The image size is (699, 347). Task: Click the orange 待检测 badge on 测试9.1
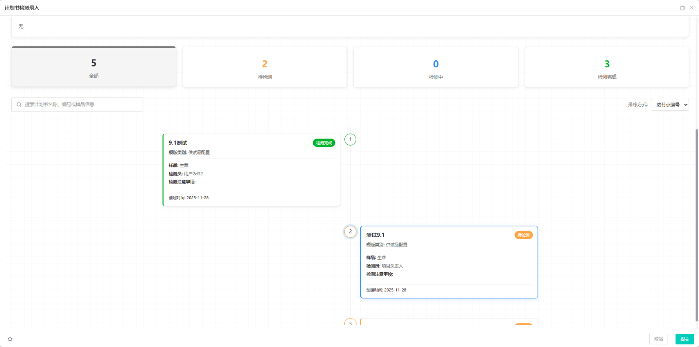coord(523,235)
